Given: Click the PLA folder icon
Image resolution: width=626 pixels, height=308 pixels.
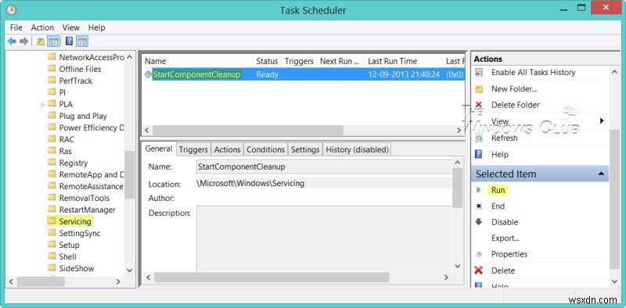Looking at the screenshot, I should pyautogui.click(x=52, y=104).
